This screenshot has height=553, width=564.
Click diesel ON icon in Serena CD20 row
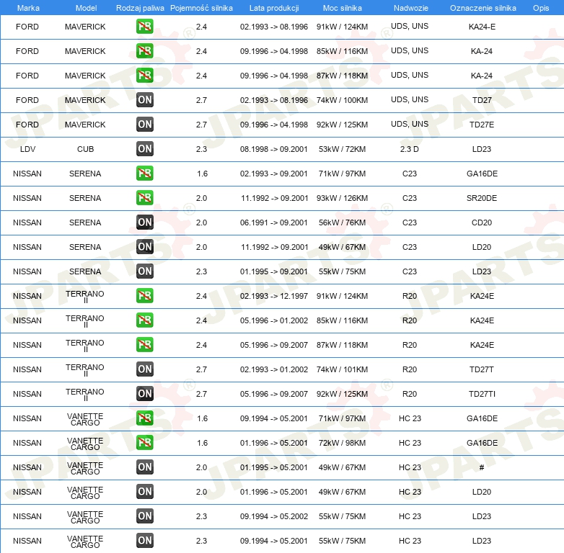pos(144,222)
